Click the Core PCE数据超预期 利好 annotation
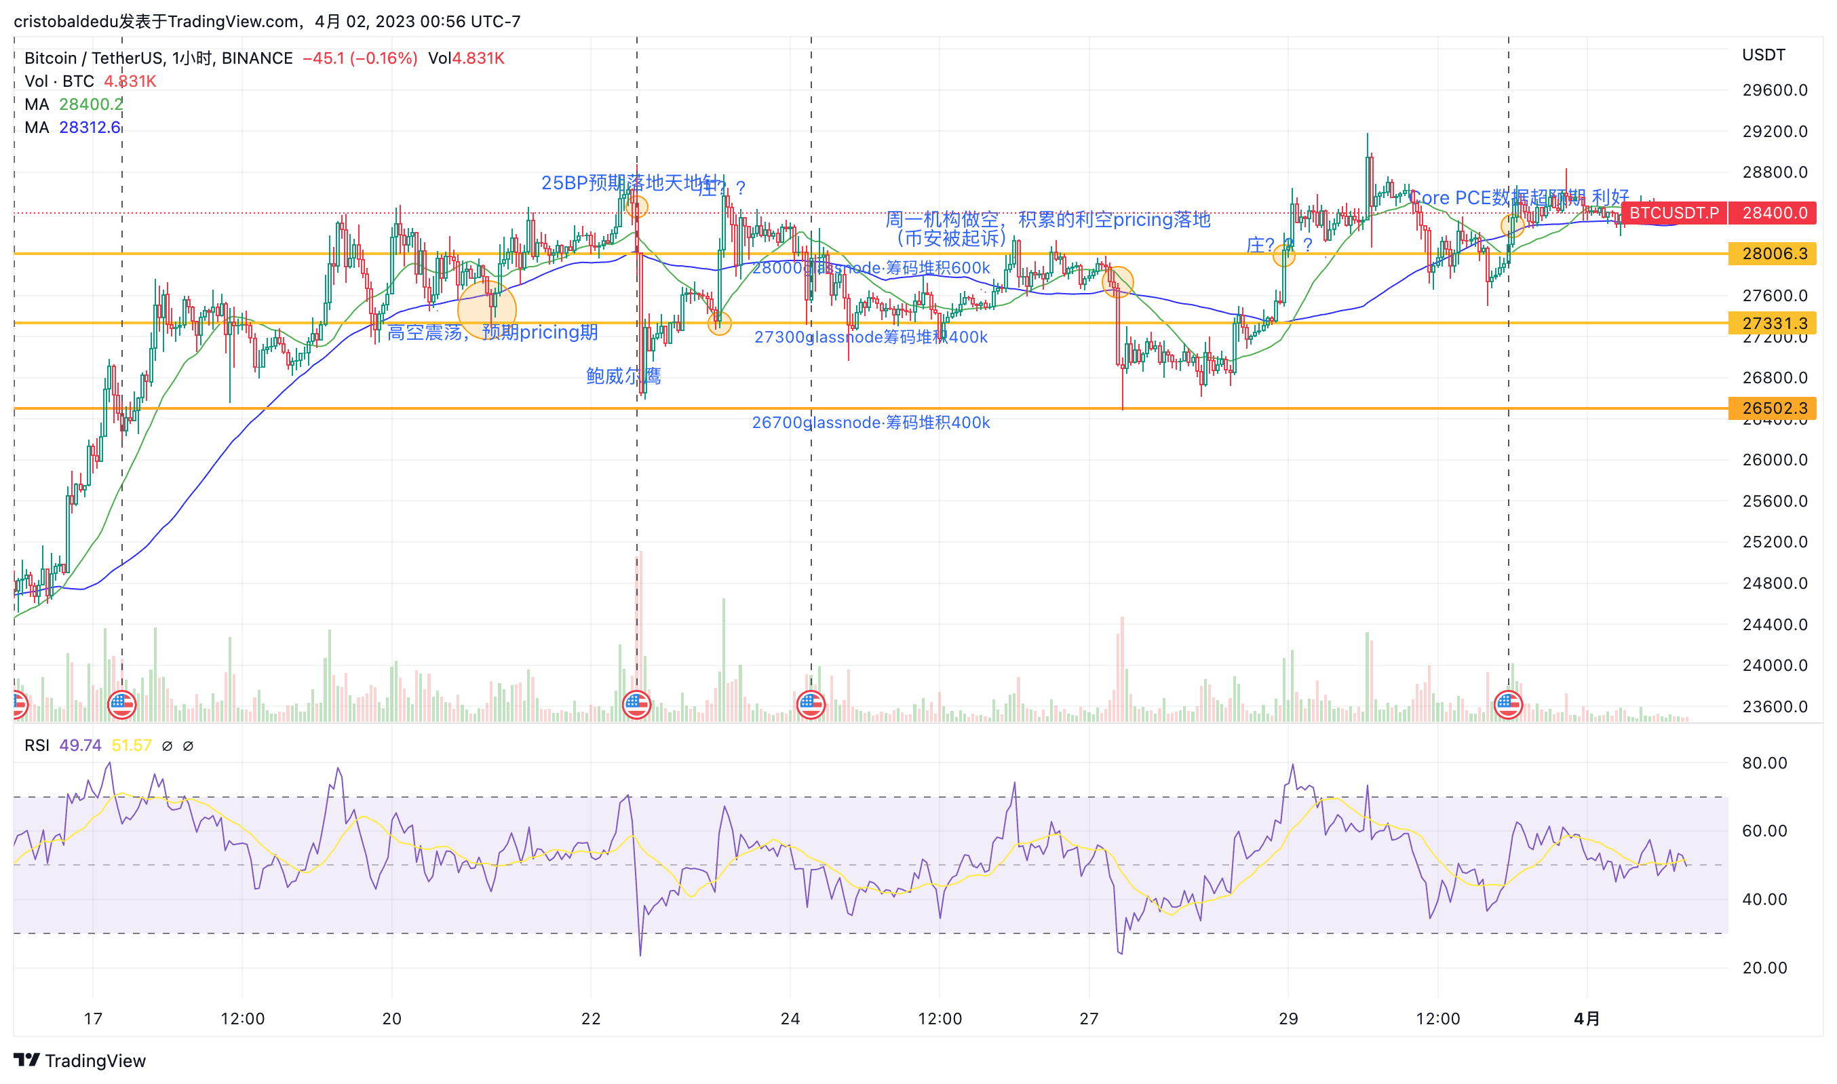 click(1519, 197)
